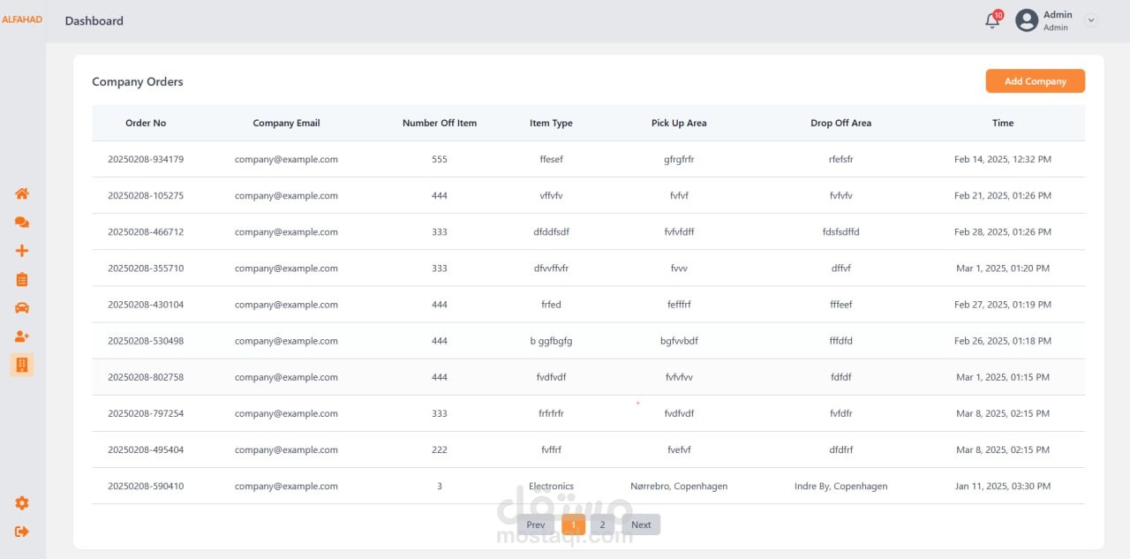Open the notifications bell
1130x559 pixels.
992,20
